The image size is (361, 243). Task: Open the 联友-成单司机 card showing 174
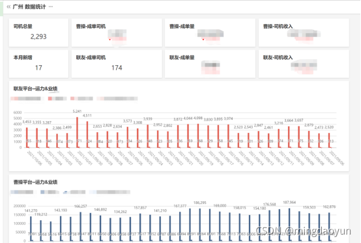(x=117, y=64)
